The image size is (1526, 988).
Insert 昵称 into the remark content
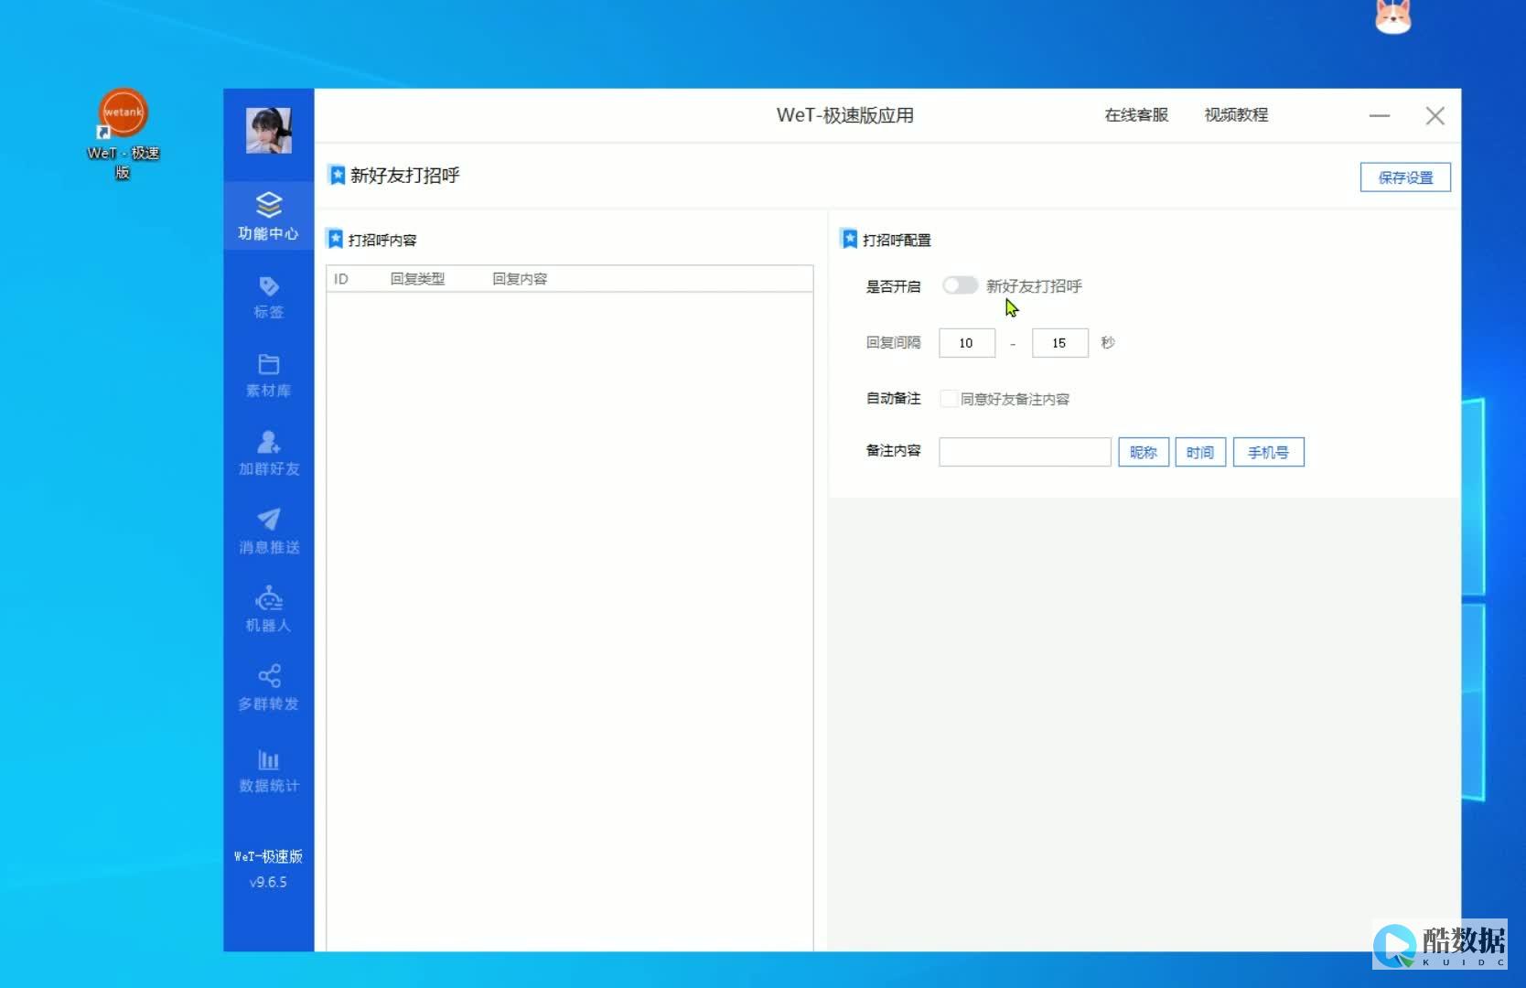coord(1144,452)
